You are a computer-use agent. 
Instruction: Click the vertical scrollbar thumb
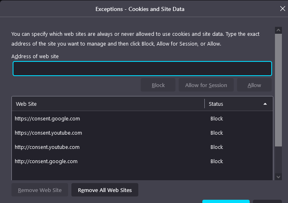pos(278,89)
